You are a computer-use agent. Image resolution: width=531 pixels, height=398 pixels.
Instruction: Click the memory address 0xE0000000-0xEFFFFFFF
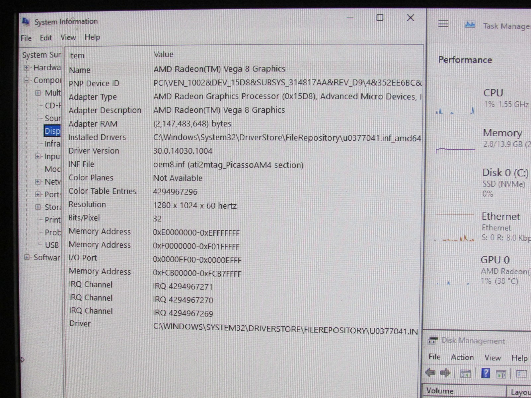click(196, 233)
